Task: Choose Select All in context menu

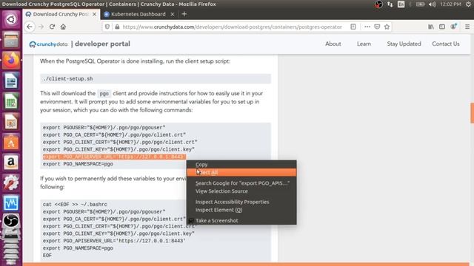Action: click(x=241, y=172)
